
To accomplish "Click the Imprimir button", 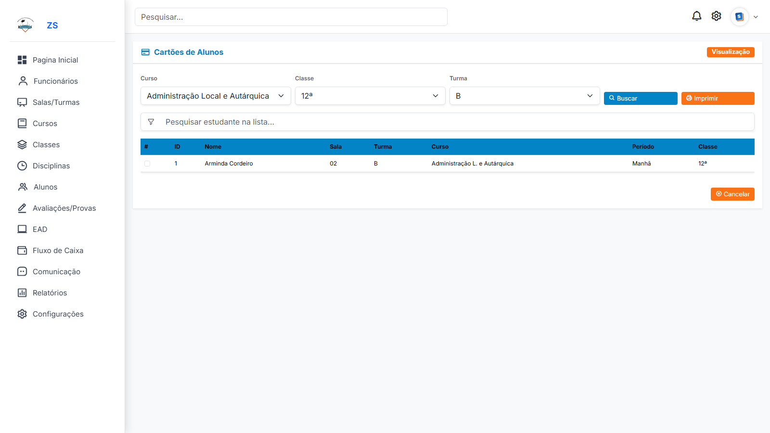I will (718, 98).
